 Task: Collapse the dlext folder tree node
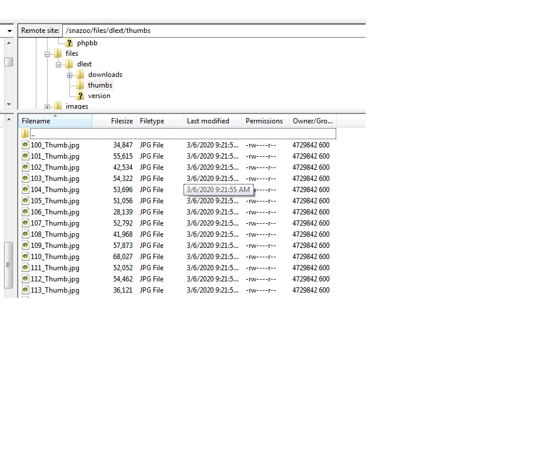58,65
